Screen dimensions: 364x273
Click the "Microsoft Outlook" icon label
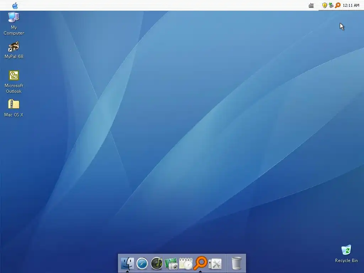click(14, 89)
